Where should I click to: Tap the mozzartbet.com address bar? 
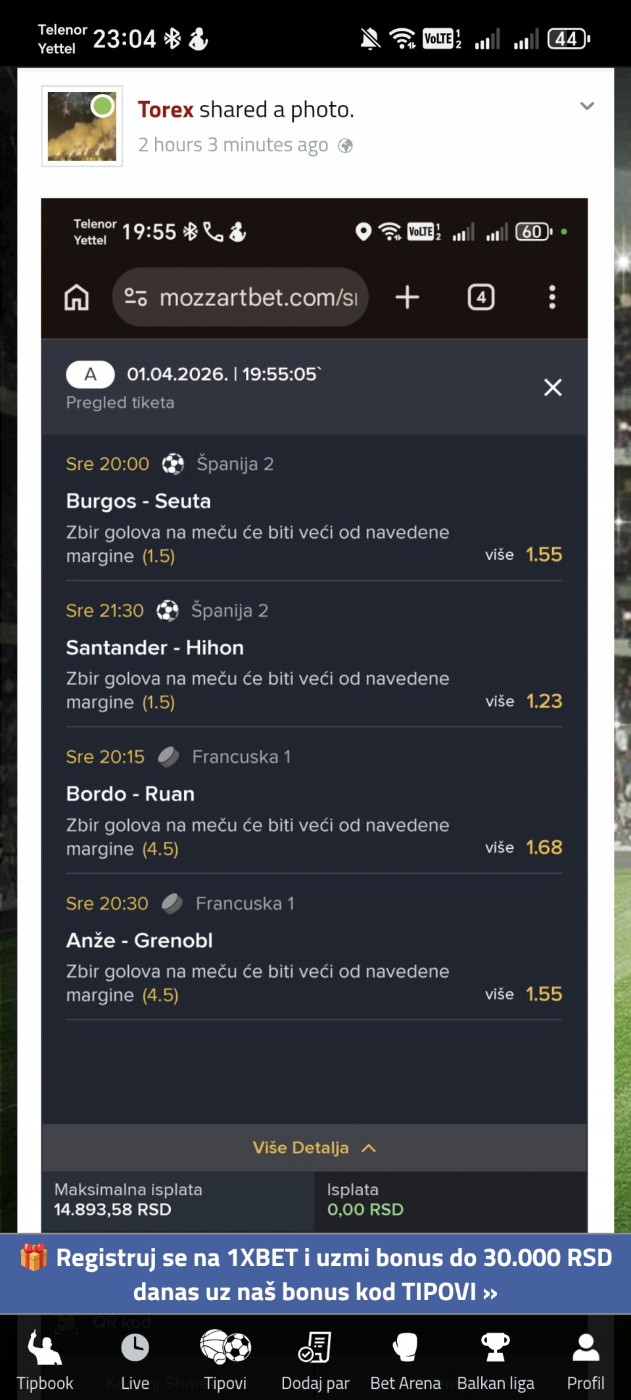coord(241,298)
